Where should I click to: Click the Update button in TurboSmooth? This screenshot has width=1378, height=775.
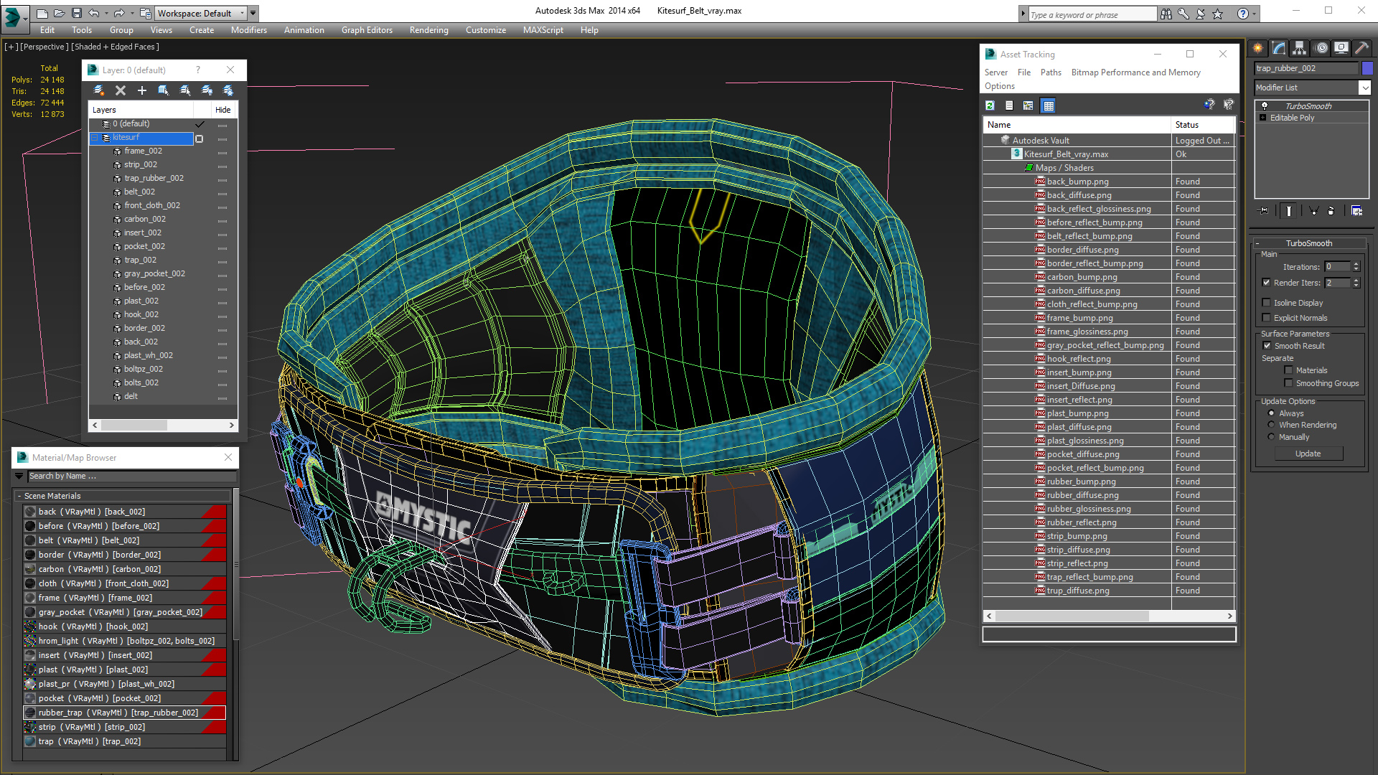coord(1308,454)
